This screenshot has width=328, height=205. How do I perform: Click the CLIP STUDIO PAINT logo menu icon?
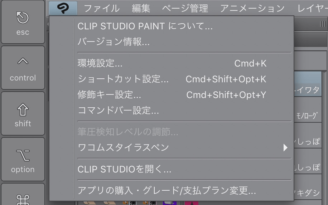point(63,8)
